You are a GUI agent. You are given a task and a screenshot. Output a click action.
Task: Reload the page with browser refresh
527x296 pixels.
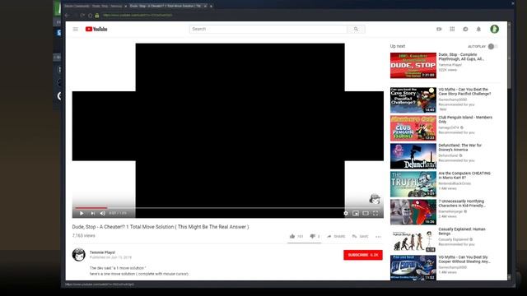[x=82, y=16]
